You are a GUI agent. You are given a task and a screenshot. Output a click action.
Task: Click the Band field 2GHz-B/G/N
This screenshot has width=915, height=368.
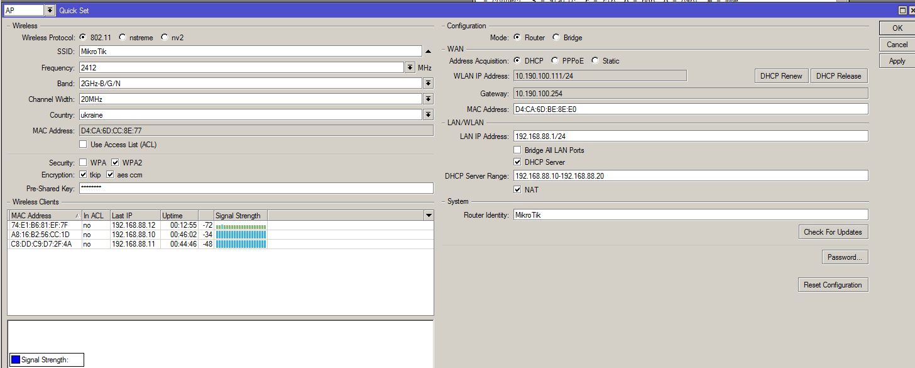(250, 84)
